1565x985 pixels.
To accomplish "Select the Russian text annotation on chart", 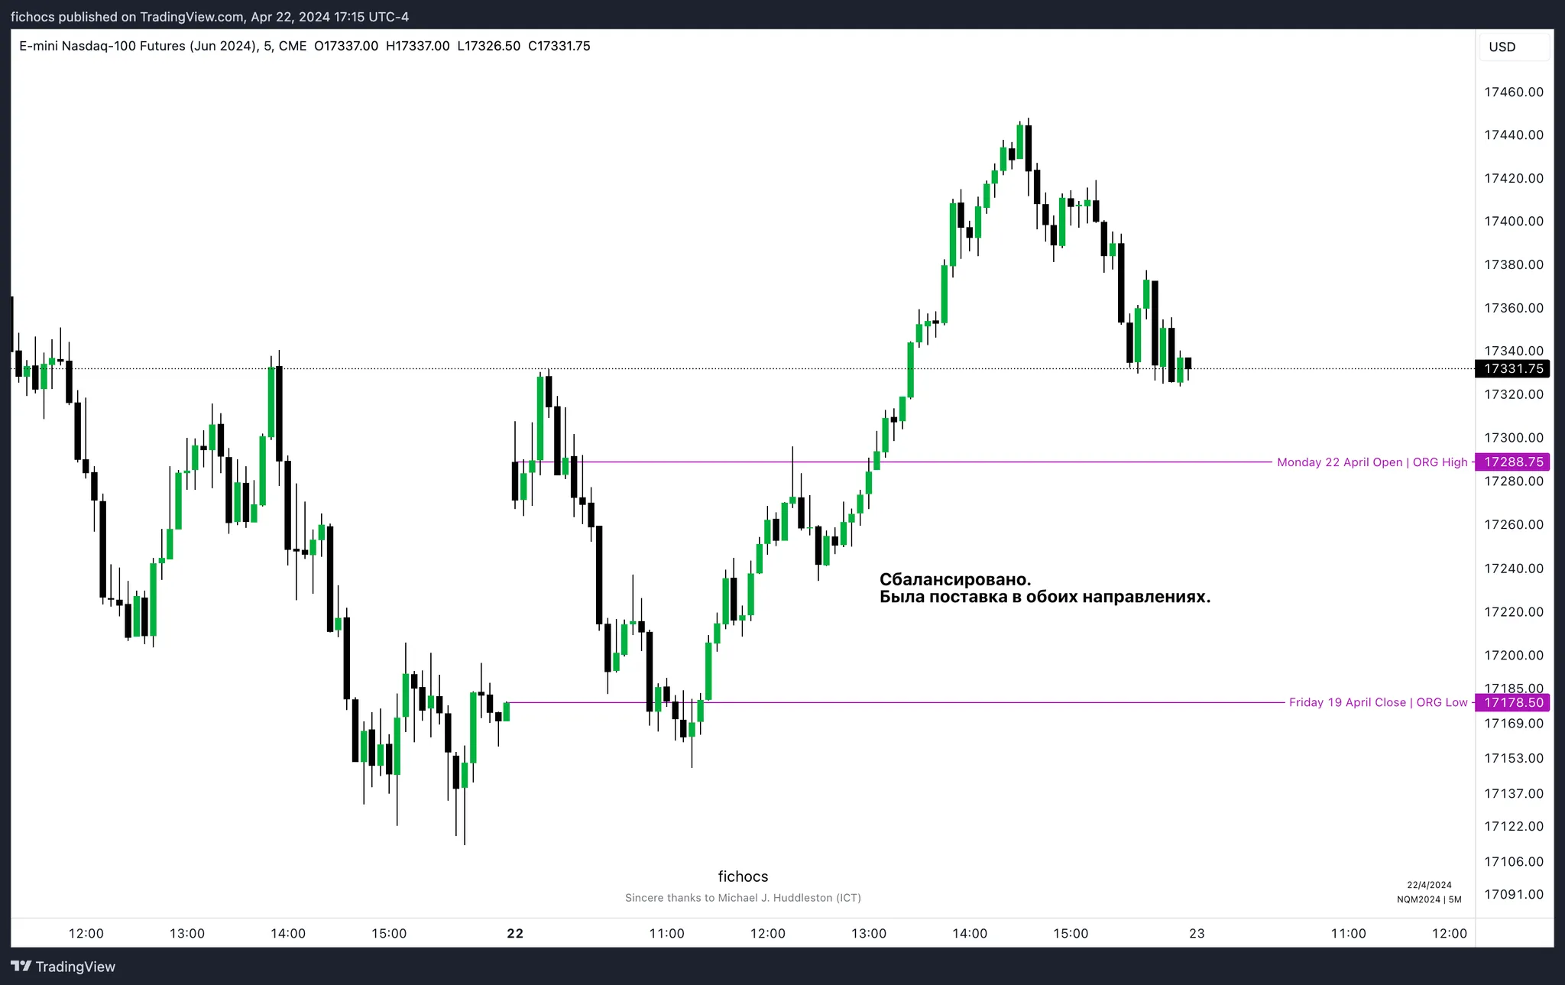I will [1044, 588].
